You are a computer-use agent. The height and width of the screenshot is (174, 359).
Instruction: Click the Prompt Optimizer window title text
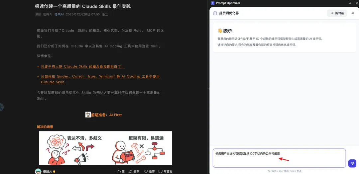click(x=228, y=3)
